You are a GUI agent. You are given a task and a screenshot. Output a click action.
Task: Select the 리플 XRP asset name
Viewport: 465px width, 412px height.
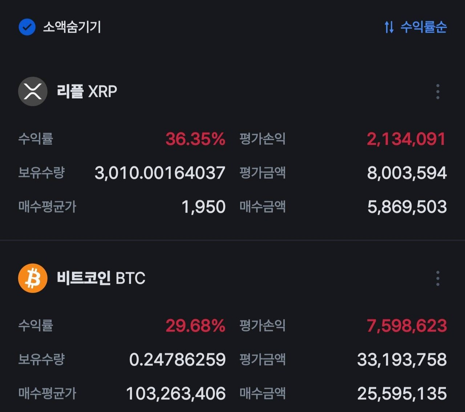coord(87,91)
